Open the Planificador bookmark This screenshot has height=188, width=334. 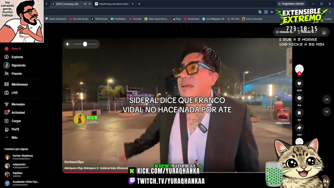pyautogui.click(x=118, y=19)
